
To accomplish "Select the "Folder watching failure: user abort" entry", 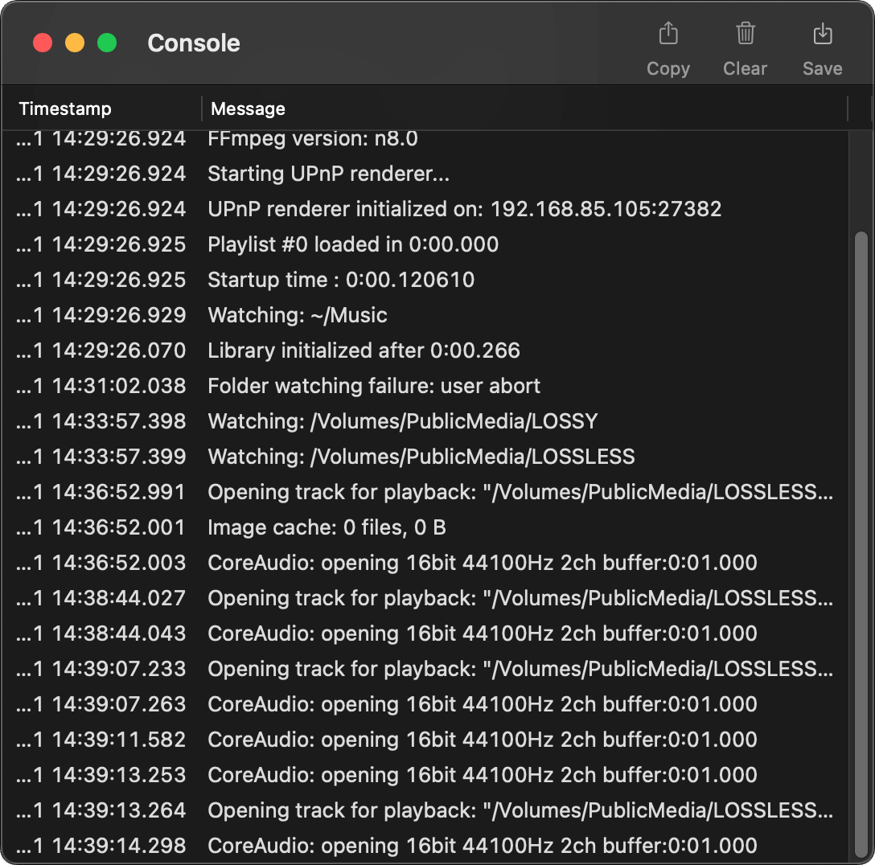I will (374, 387).
